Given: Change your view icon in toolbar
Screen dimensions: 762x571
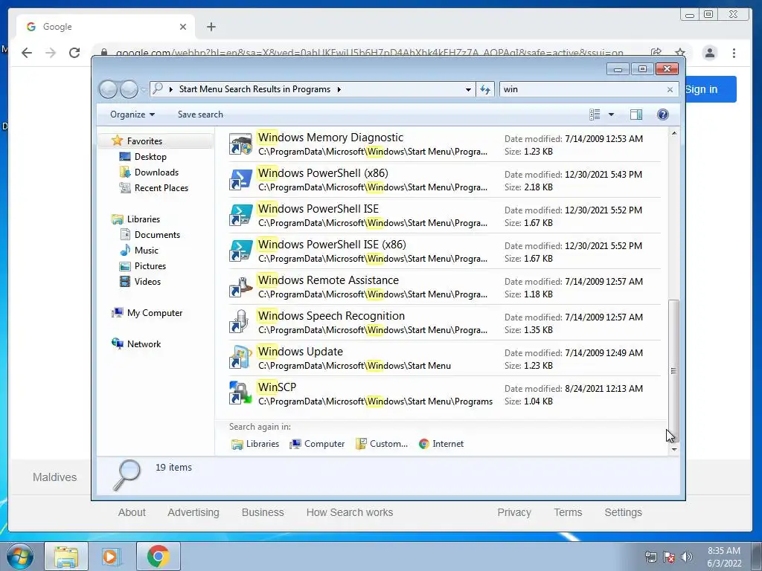Looking at the screenshot, I should click(595, 114).
